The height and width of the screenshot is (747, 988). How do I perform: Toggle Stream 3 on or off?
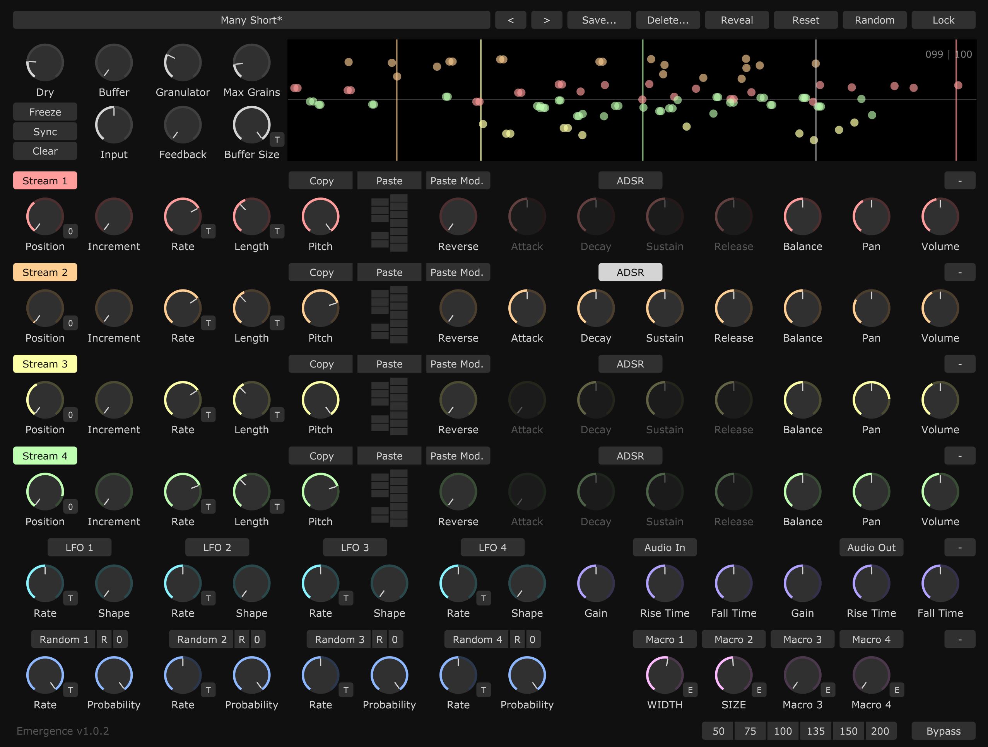click(45, 364)
